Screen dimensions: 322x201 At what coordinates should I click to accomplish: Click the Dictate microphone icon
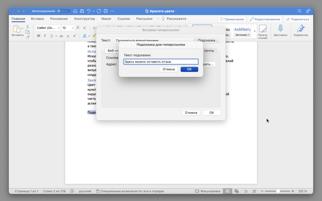click(280, 29)
